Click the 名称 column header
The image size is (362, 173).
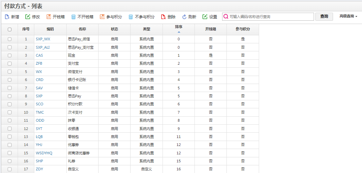[82, 29]
